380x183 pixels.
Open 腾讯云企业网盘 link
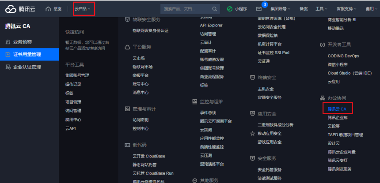342,152
